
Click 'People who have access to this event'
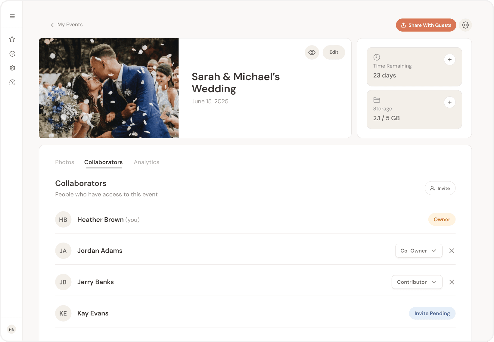pos(106,195)
